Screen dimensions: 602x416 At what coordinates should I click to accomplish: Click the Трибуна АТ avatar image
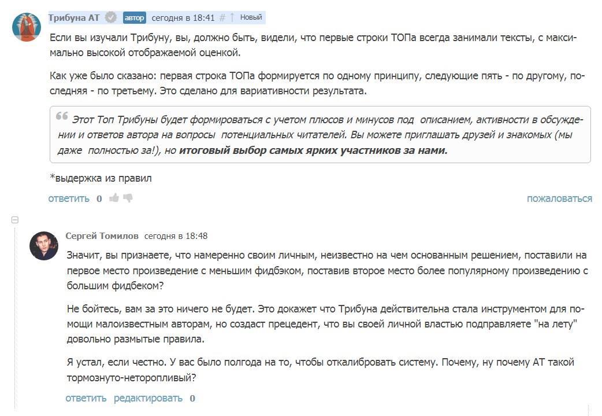pyautogui.click(x=27, y=27)
